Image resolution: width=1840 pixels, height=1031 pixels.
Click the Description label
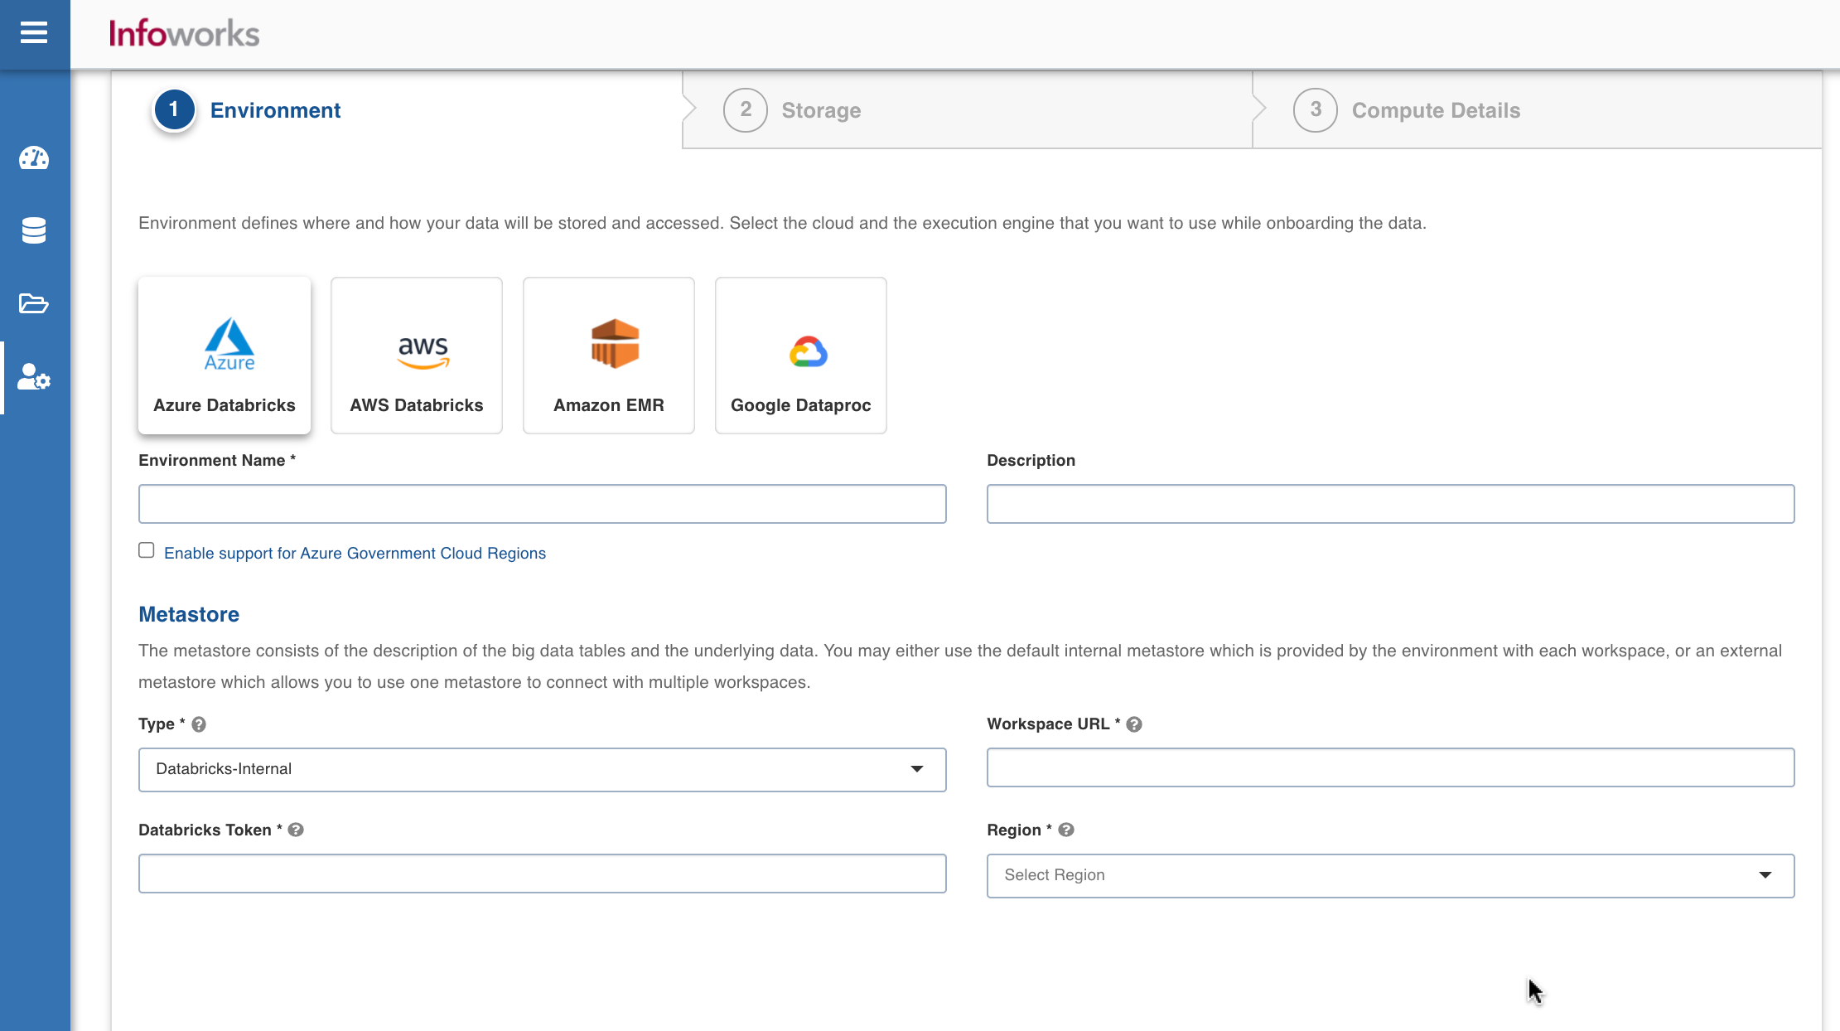tap(1031, 460)
